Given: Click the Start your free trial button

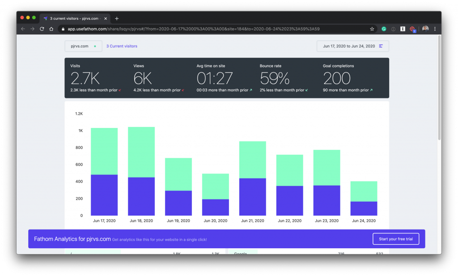Looking at the screenshot, I should (395, 238).
